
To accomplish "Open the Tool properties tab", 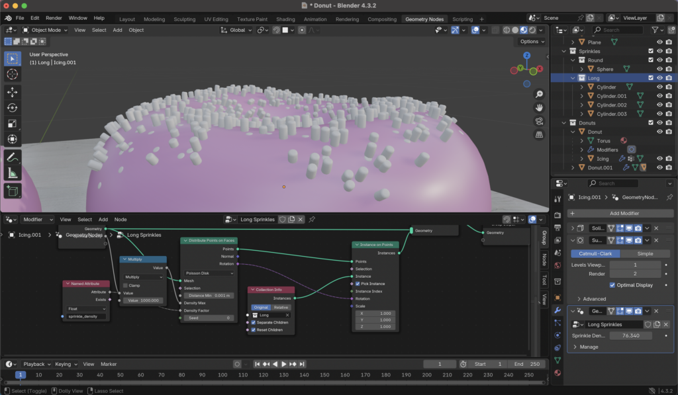I will click(x=557, y=198).
